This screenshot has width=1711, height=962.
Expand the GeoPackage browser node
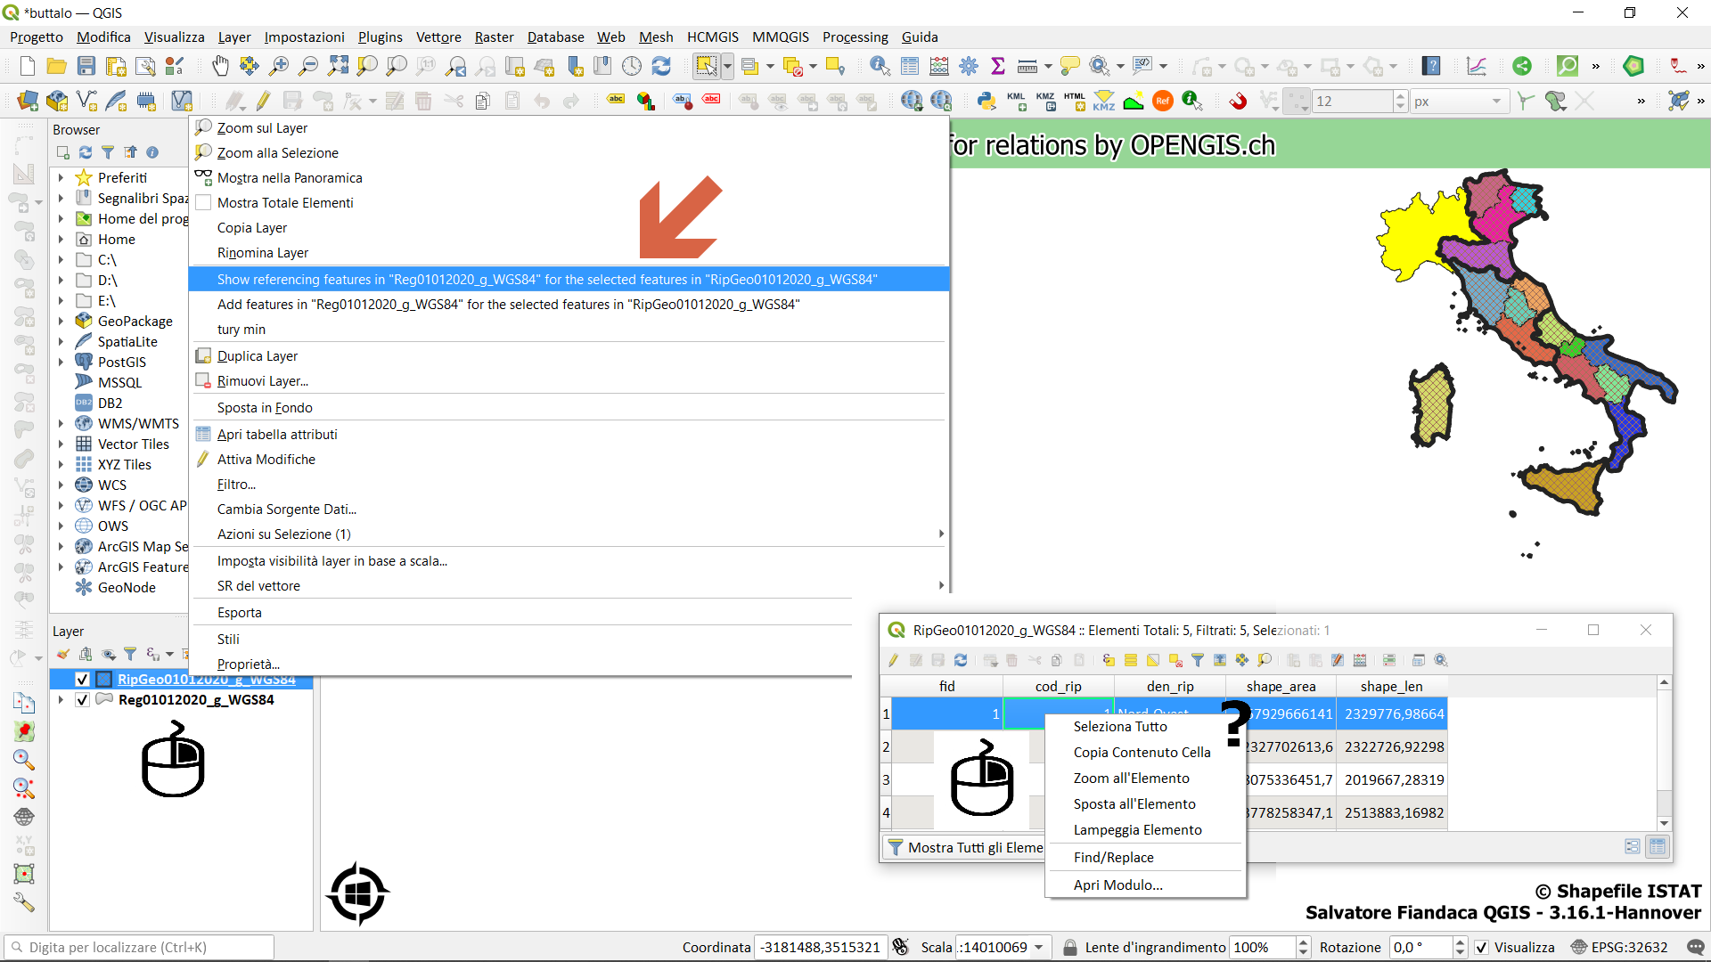[x=61, y=322]
